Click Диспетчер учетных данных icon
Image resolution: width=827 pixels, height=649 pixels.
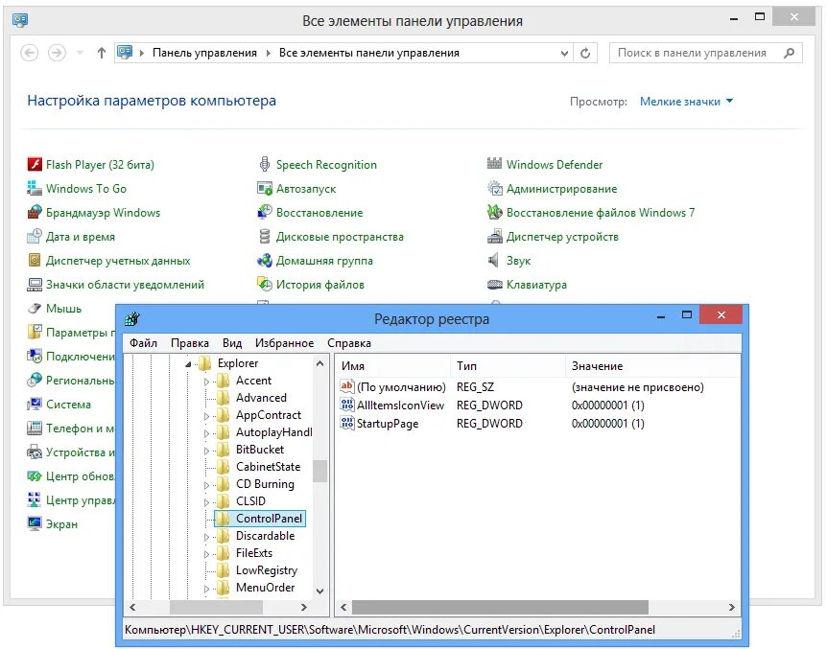click(35, 261)
